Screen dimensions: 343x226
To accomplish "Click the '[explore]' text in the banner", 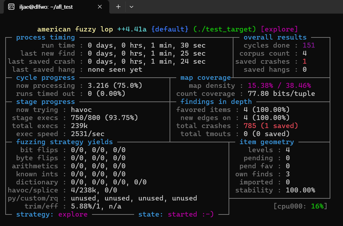I will pyautogui.click(x=279, y=29).
